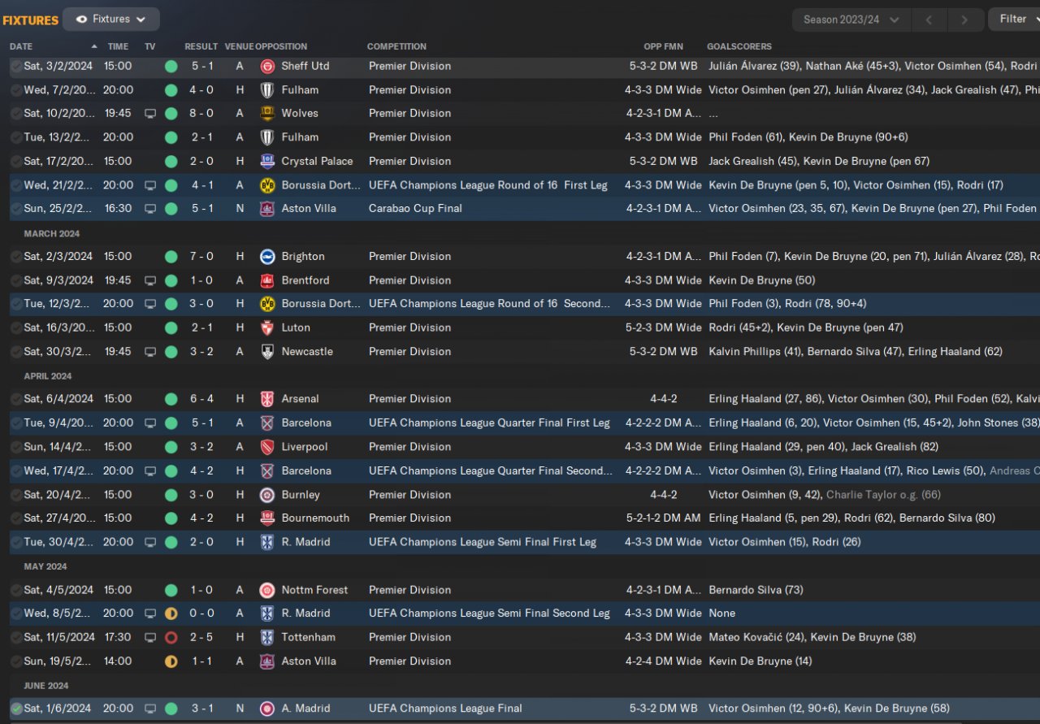Screen dimensions: 1040x724
Task: Click TV icon on Carabao Cup Final row
Action: [150, 209]
